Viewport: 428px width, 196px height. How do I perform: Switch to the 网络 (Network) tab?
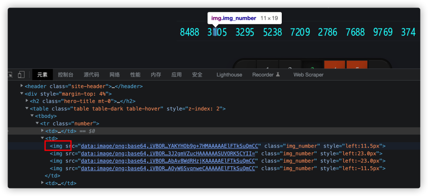point(115,75)
